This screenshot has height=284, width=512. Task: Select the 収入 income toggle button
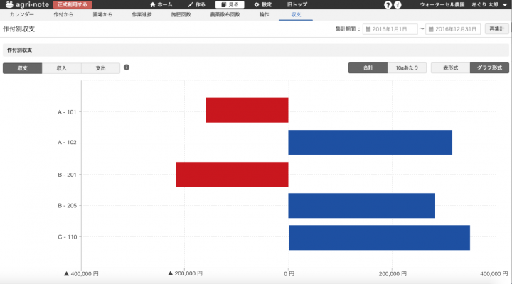tap(61, 68)
